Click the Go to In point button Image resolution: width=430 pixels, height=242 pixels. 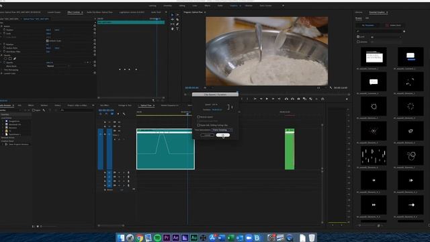255,99
